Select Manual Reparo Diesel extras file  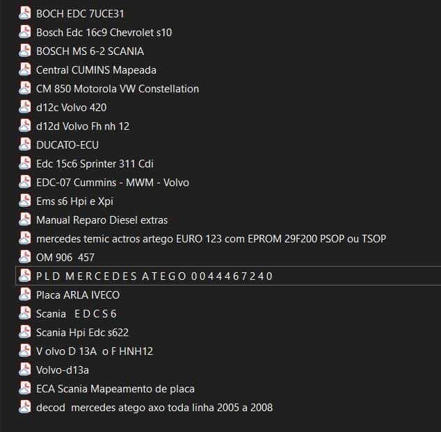point(102,219)
